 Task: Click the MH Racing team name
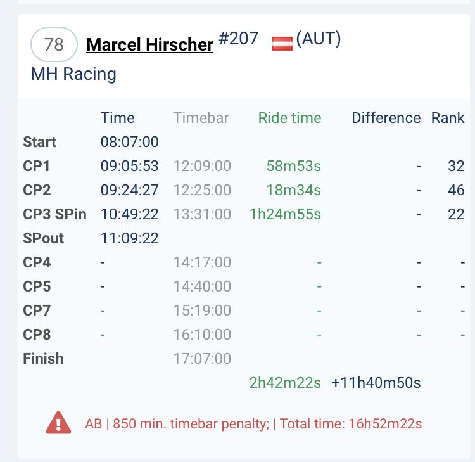click(x=73, y=74)
